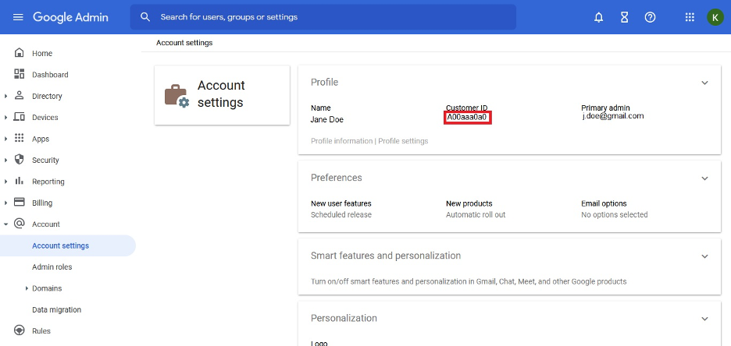
Task: Click the Scheduled release value
Action: (x=341, y=215)
